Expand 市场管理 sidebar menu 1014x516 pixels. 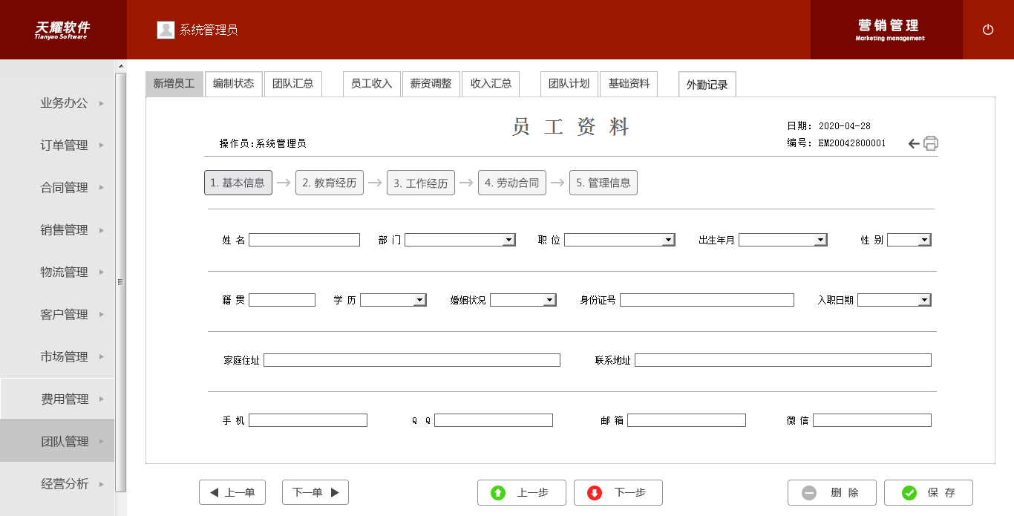(x=57, y=357)
